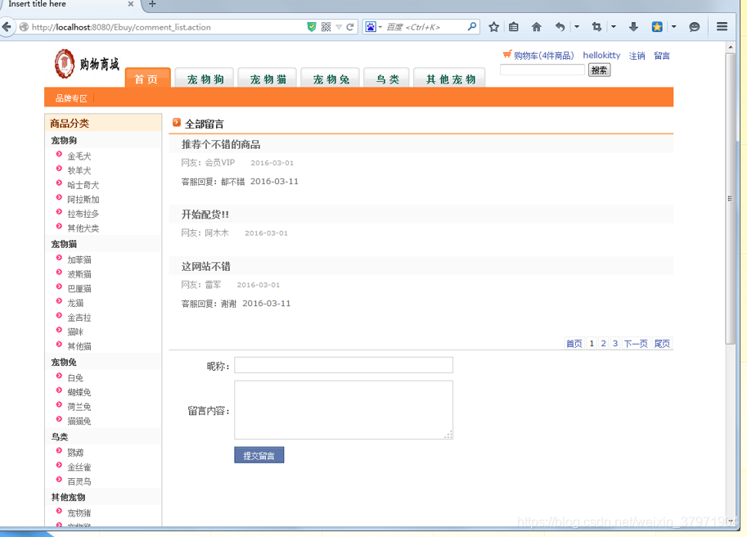Click the blue star extension icon
This screenshot has width=747, height=537.
[x=657, y=27]
